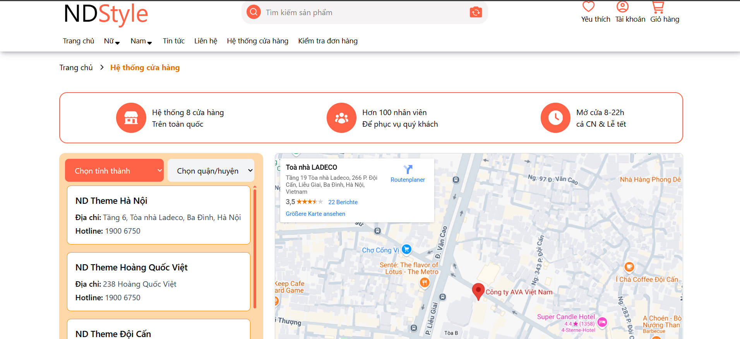Click Yêu thích label text
This screenshot has width=740, height=339.
(596, 19)
